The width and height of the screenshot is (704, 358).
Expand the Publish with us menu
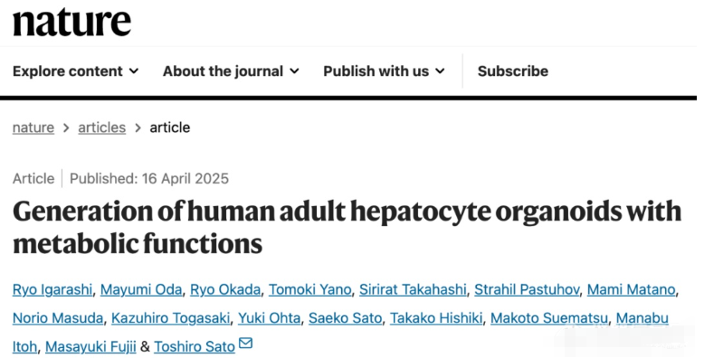pyautogui.click(x=384, y=71)
